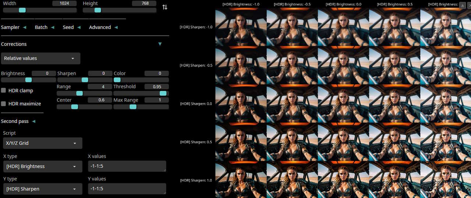
Task: Expand the Advanced section
Action: [103, 27]
